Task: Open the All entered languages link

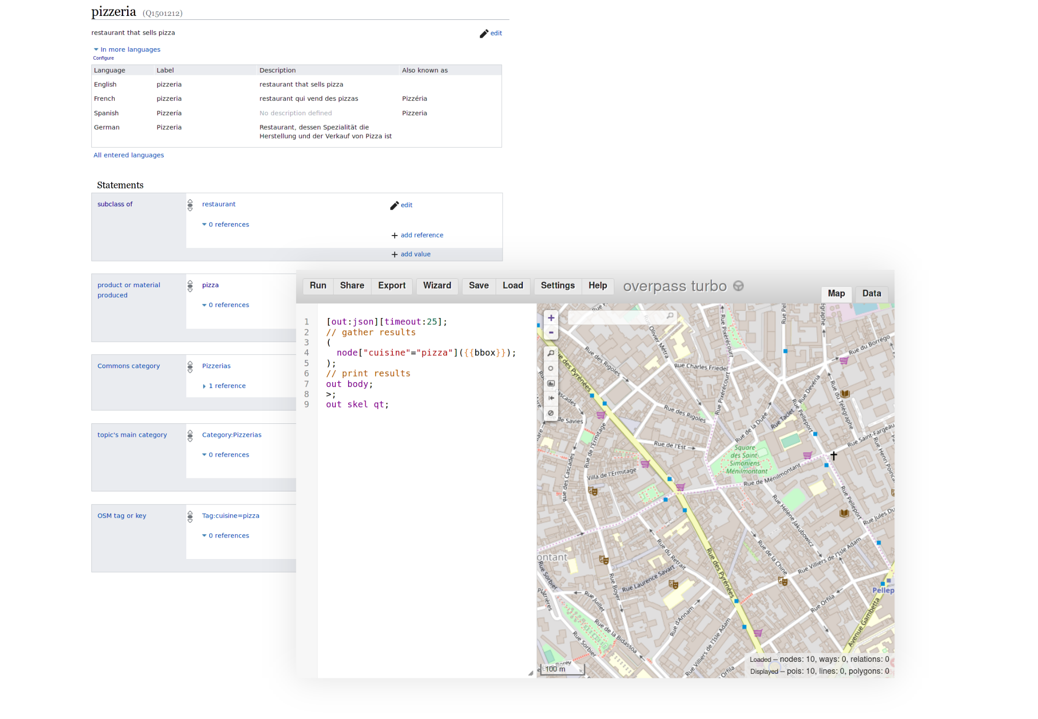Action: pyautogui.click(x=128, y=155)
